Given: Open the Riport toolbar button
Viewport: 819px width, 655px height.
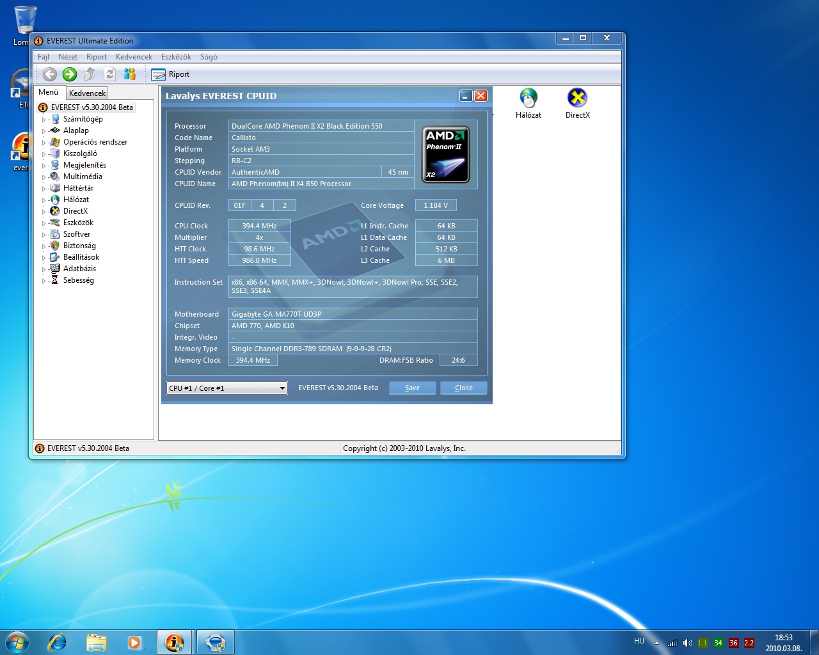Looking at the screenshot, I should pos(170,74).
